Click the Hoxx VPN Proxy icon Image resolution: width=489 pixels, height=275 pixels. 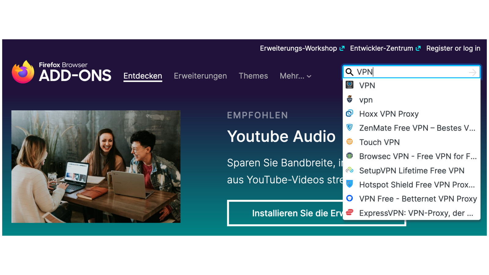(x=350, y=113)
